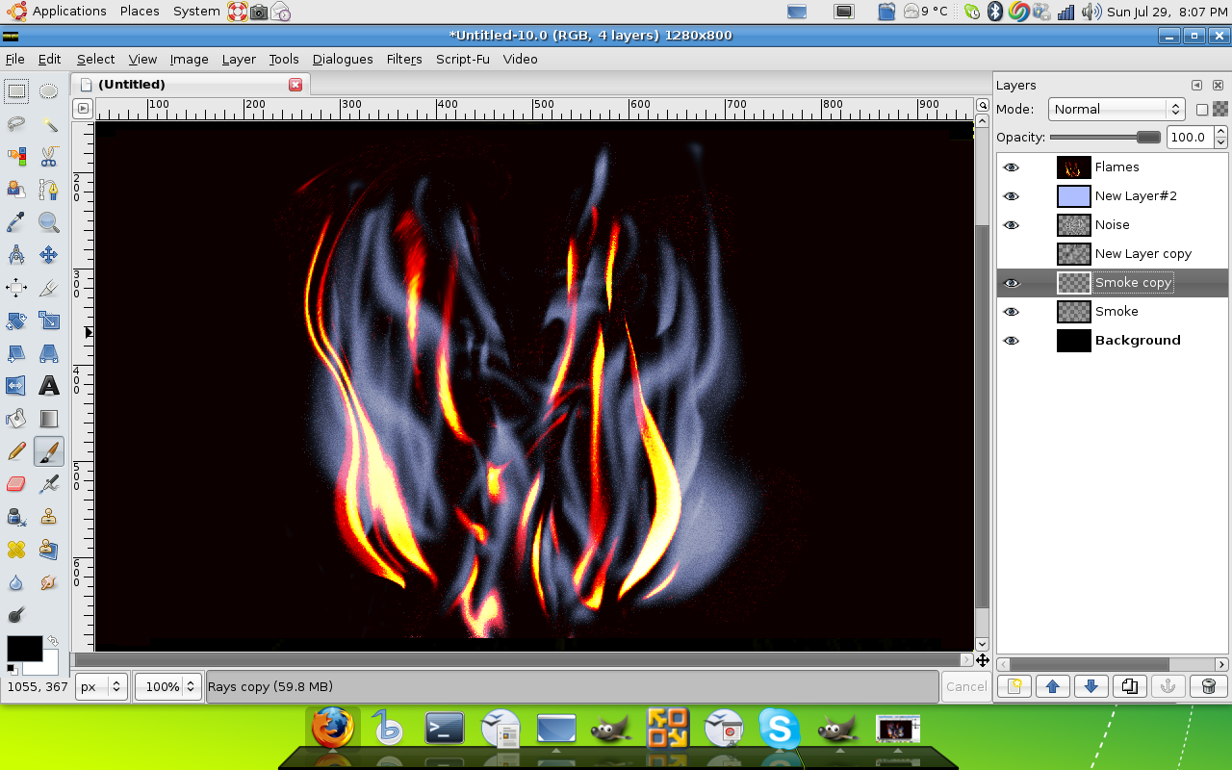Lower the selected layer
Screen dimensions: 1232x770
(1091, 686)
